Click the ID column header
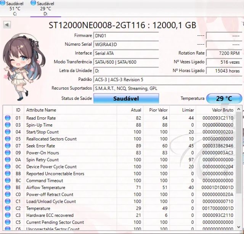 (x=18, y=110)
